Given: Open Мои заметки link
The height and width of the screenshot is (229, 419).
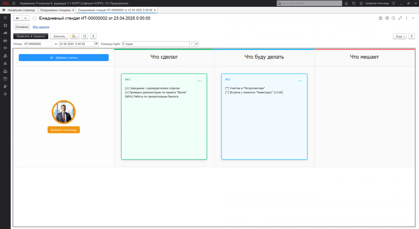Looking at the screenshot, I should (41, 27).
